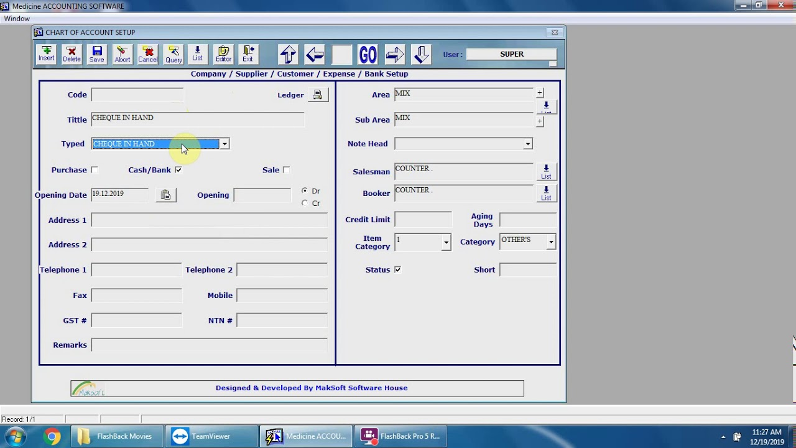Go to previous record with left arrow
796x448 pixels.
pos(315,55)
